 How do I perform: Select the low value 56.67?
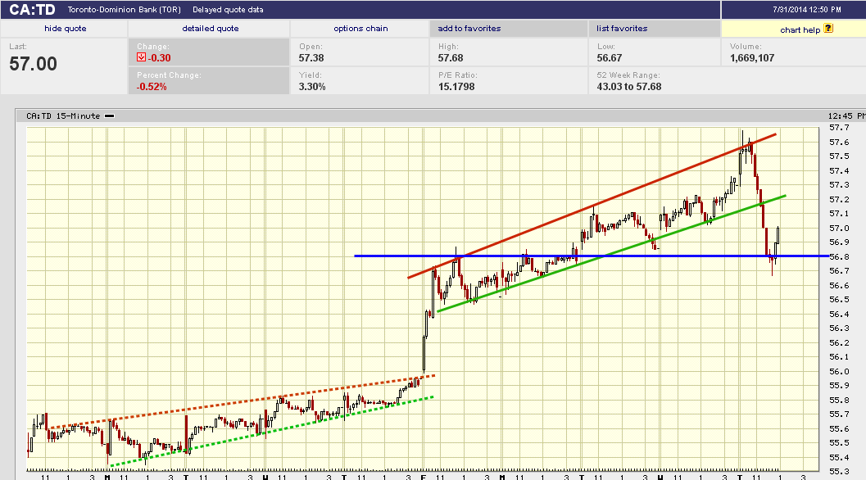point(610,58)
